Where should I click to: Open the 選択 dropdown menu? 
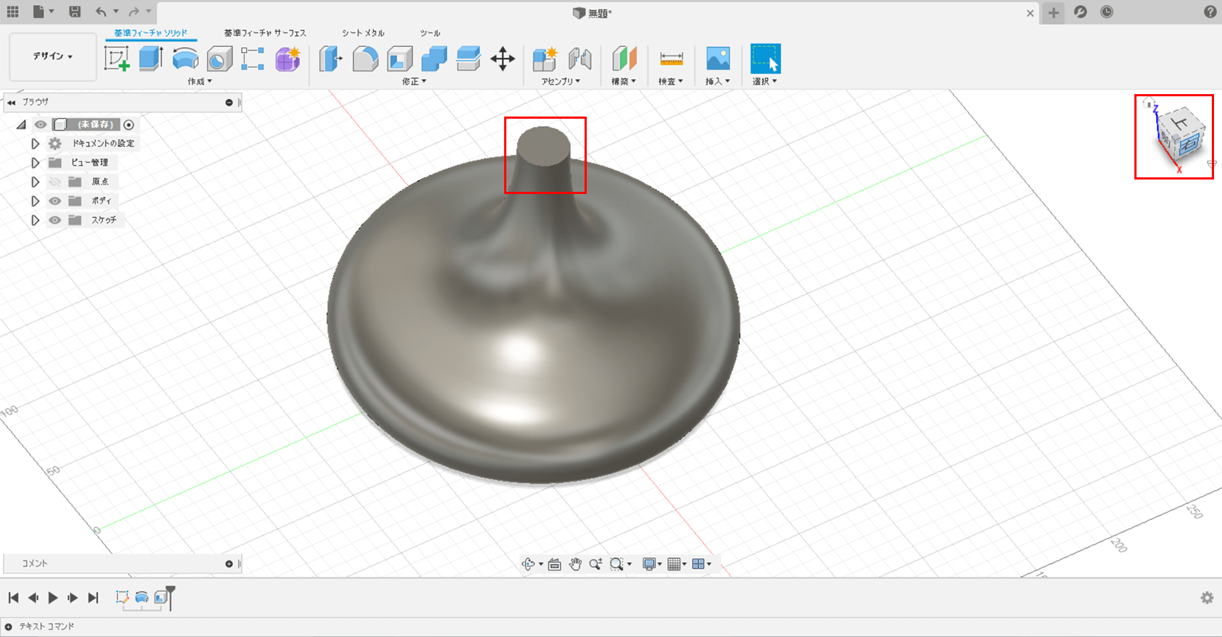point(765,82)
